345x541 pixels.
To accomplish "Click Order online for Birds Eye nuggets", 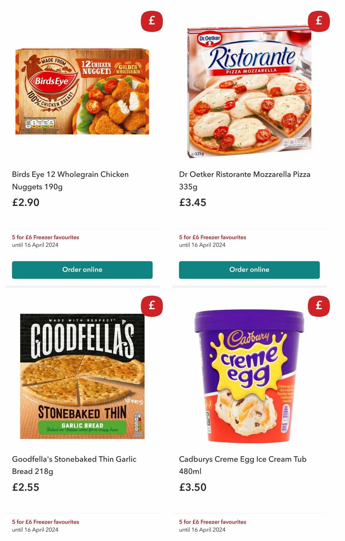I will [x=83, y=269].
